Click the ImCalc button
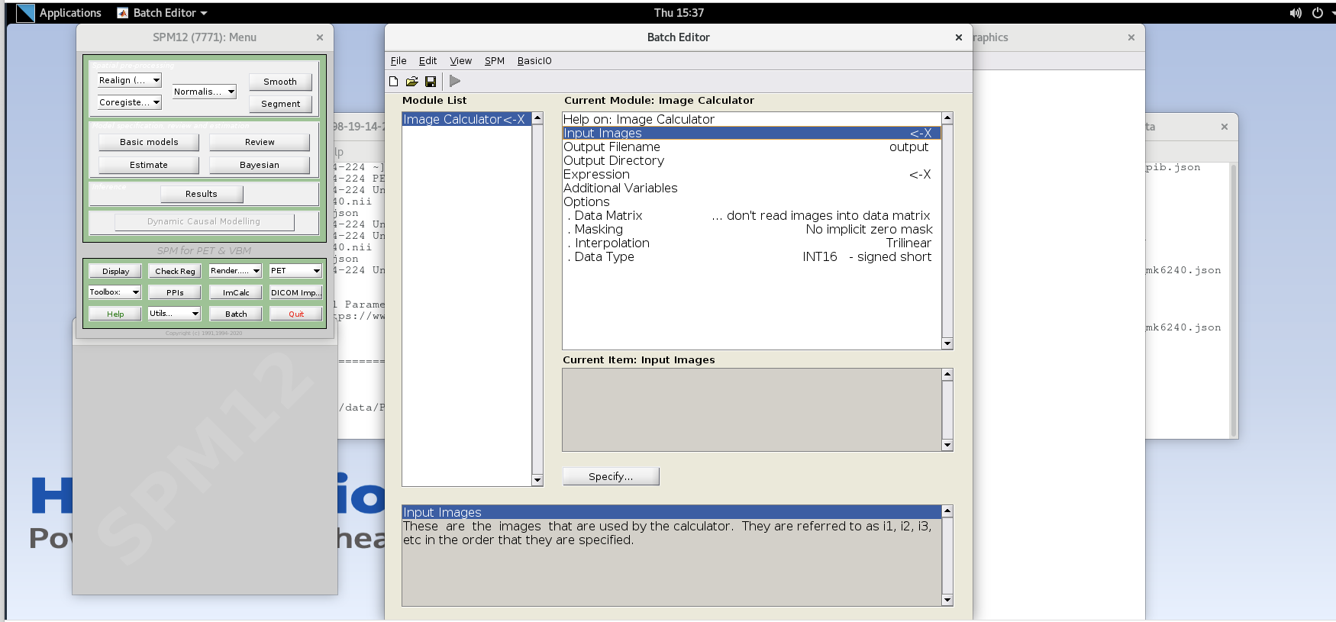1336x622 pixels. click(x=236, y=292)
